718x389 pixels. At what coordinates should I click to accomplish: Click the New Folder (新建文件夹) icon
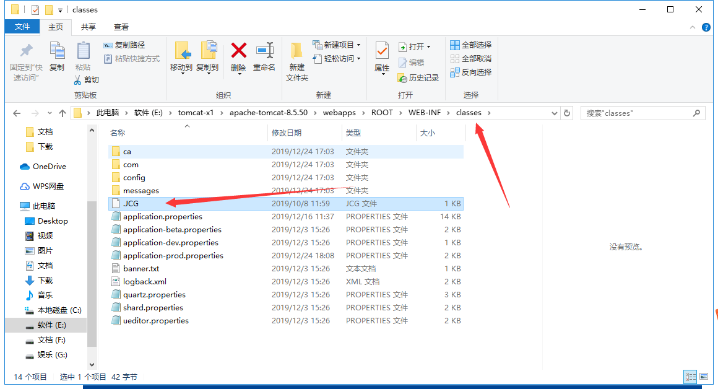click(296, 52)
